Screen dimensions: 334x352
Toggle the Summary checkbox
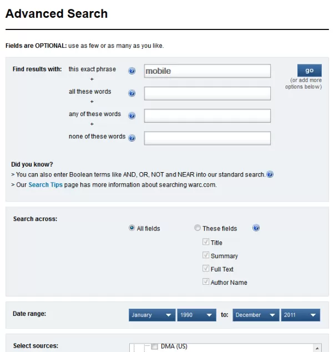[x=206, y=256]
